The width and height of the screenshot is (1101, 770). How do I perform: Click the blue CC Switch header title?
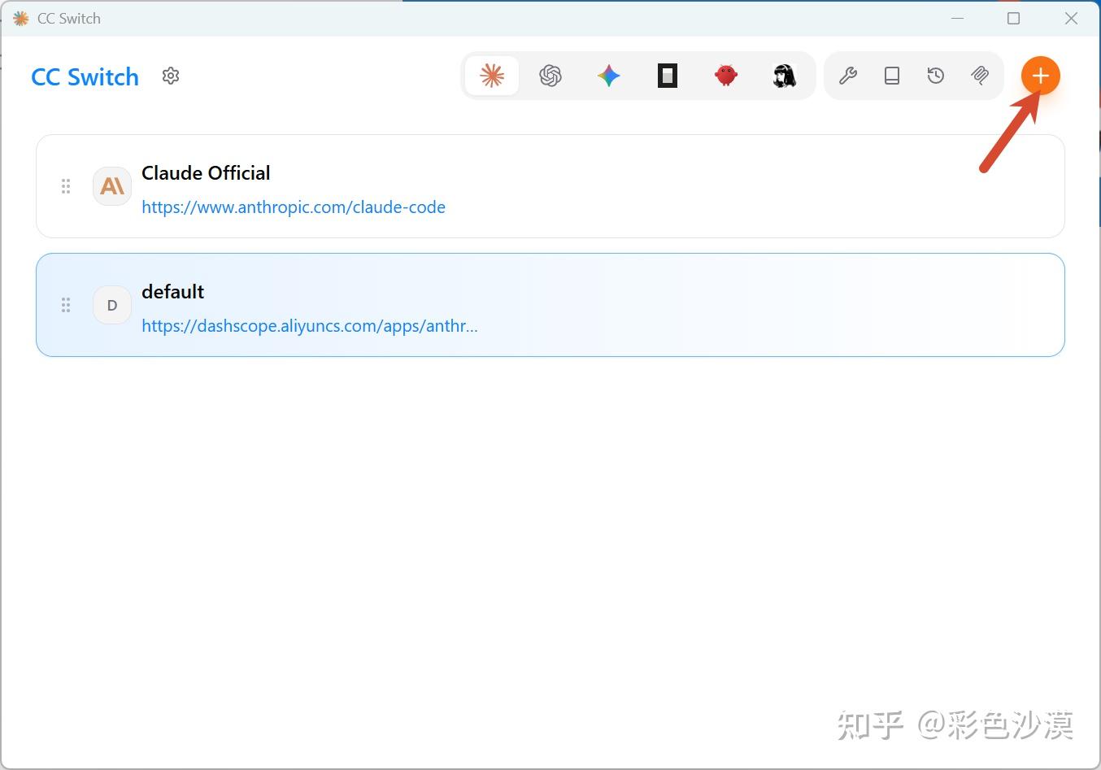point(85,77)
